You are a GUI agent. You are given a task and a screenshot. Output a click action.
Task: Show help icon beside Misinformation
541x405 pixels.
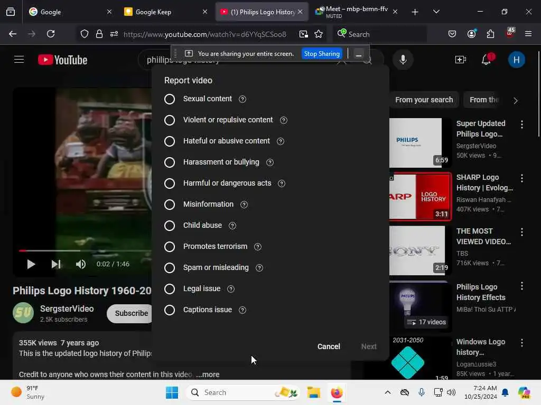(244, 205)
